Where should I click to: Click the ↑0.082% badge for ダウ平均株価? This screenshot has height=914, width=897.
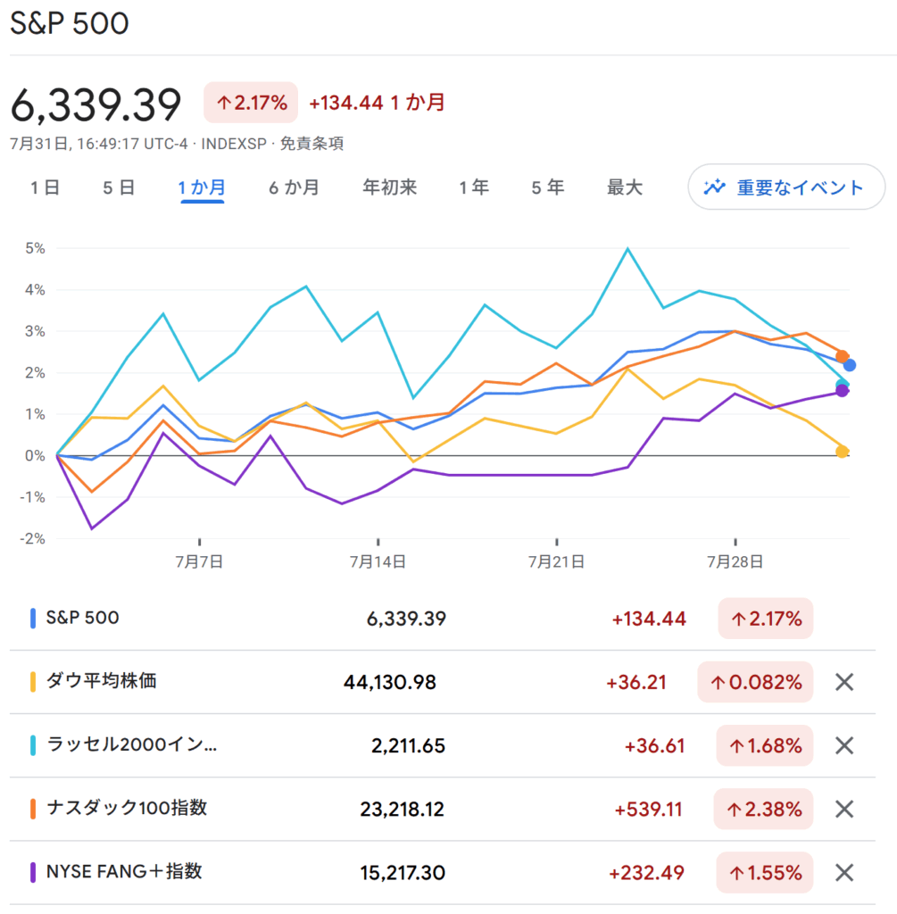pos(755,682)
